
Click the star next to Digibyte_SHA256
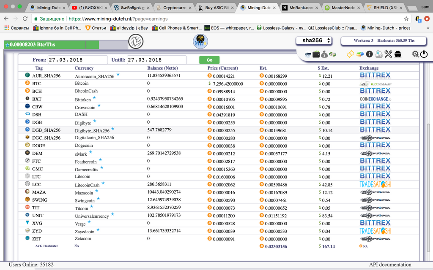[112, 129]
